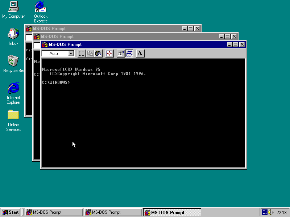Select the Internet Explorer desktop icon
The image size is (290, 217).
[13, 93]
